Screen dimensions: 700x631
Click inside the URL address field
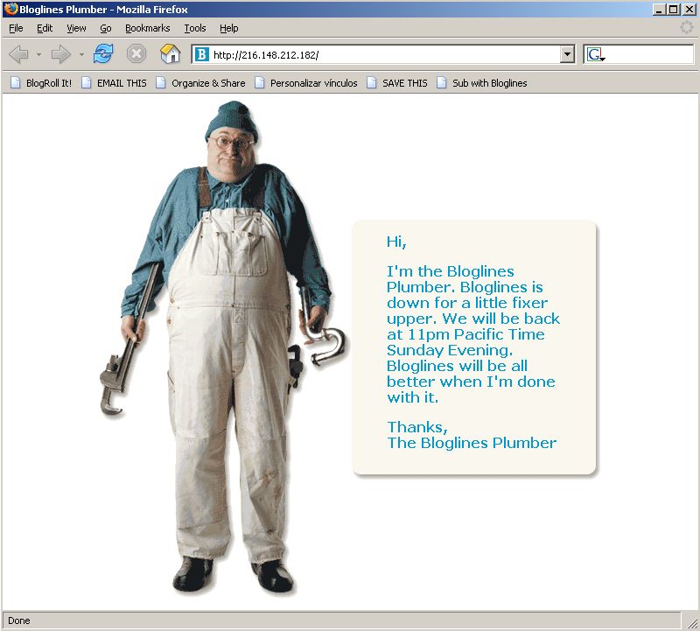[x=385, y=54]
